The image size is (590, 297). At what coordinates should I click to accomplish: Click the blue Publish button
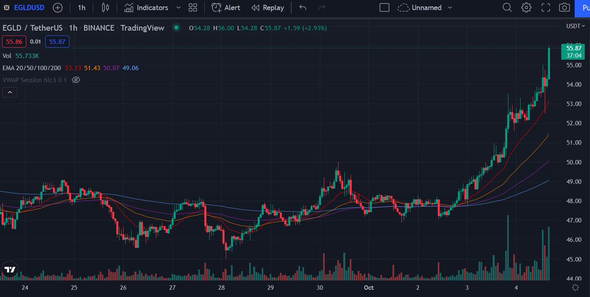583,8
